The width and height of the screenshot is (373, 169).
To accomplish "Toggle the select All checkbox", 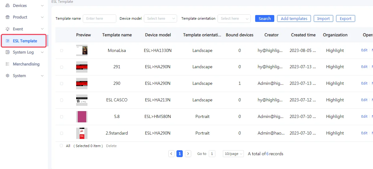I will coord(61,146).
